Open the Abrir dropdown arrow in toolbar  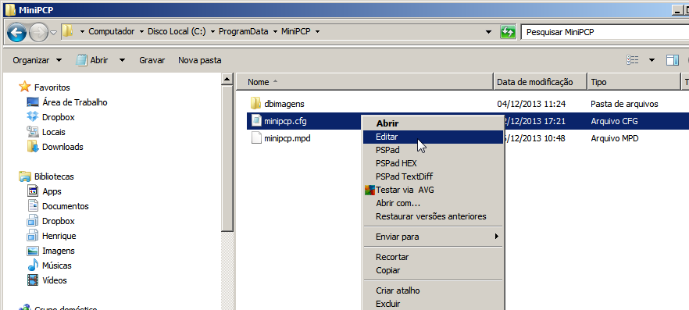(122, 60)
